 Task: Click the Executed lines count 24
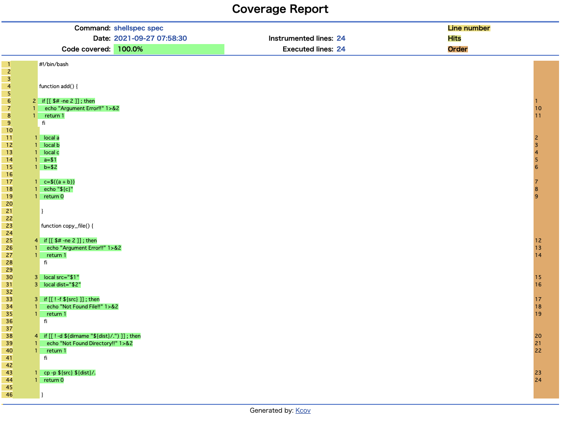tap(342, 49)
